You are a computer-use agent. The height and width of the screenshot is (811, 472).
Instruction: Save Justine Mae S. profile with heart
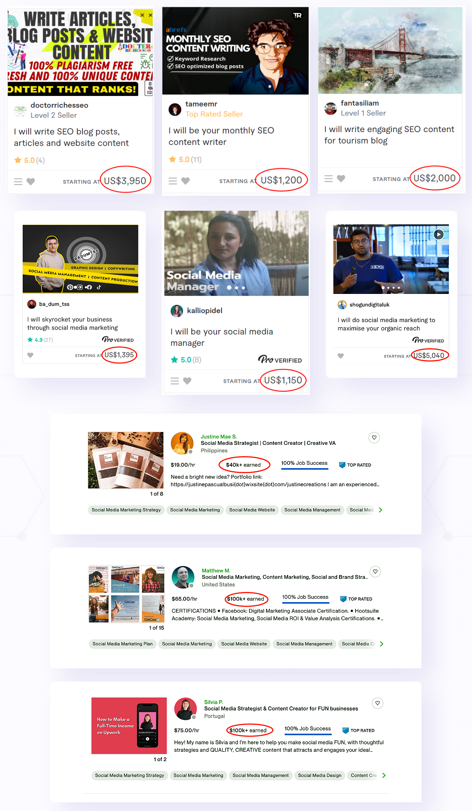click(374, 438)
